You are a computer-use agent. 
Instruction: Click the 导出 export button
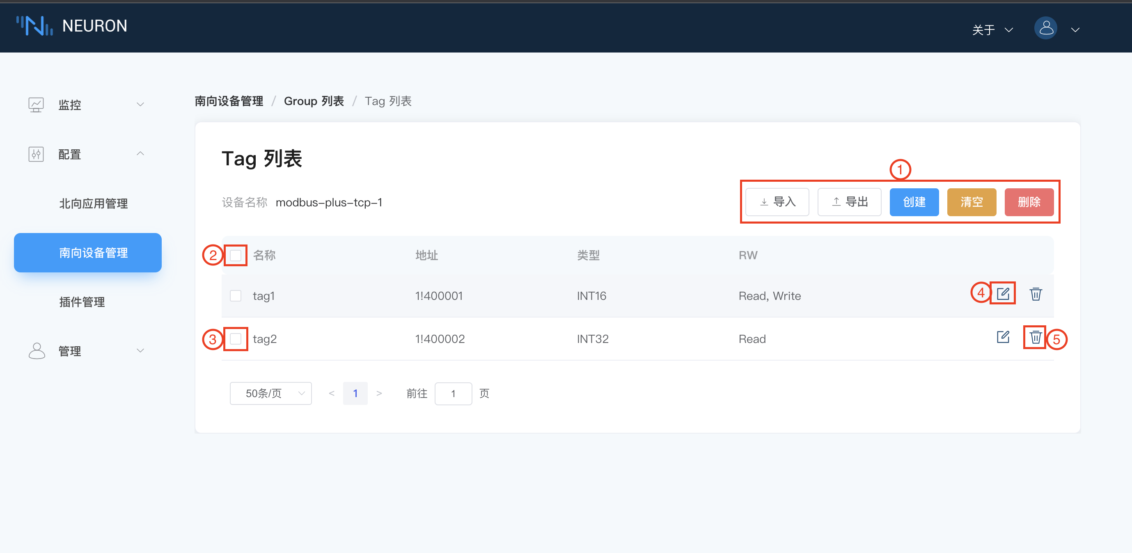849,202
